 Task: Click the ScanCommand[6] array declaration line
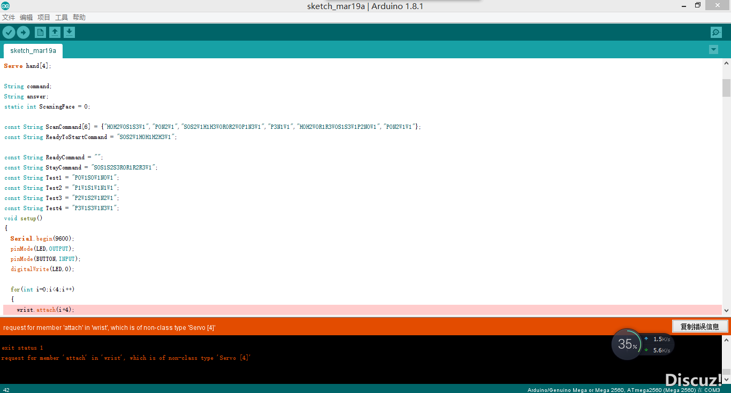(212, 127)
